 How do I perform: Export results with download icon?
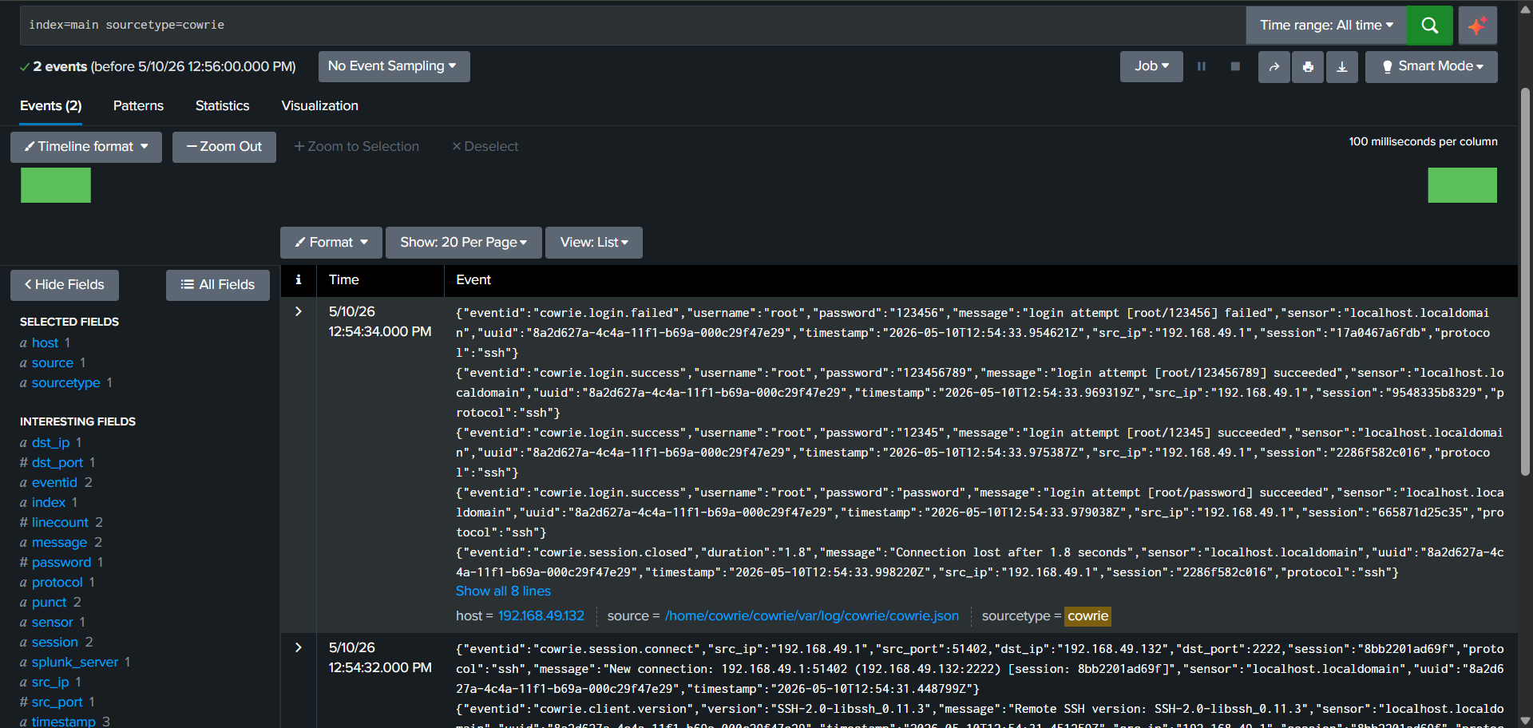pyautogui.click(x=1342, y=67)
